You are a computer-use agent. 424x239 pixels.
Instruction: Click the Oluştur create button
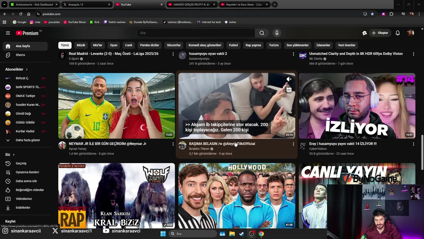point(380,33)
